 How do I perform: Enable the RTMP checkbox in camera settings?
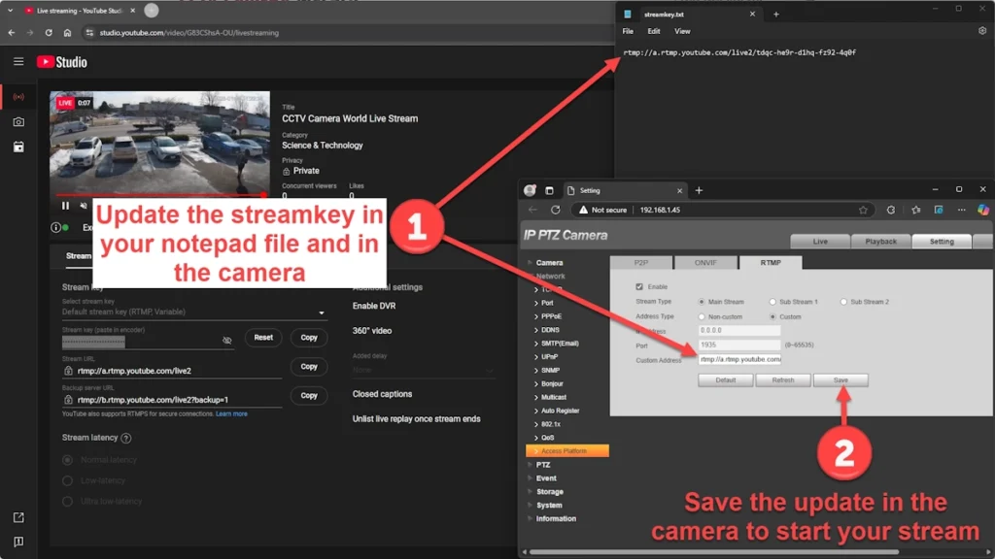click(638, 287)
